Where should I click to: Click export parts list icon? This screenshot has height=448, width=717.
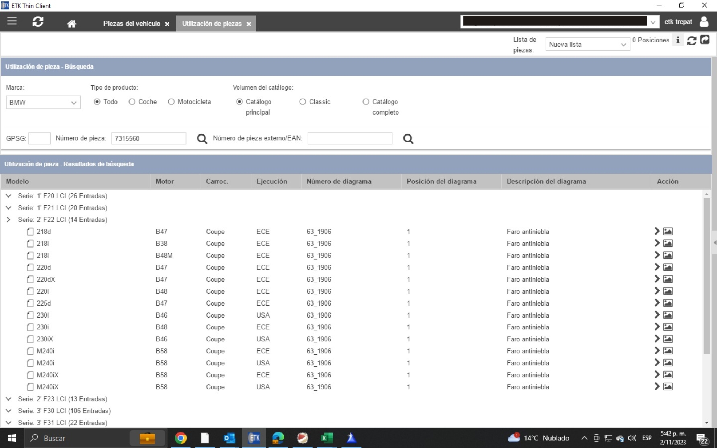click(x=705, y=40)
